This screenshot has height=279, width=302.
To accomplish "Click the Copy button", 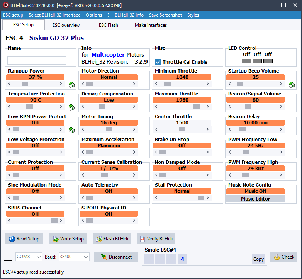I will click(x=258, y=259).
